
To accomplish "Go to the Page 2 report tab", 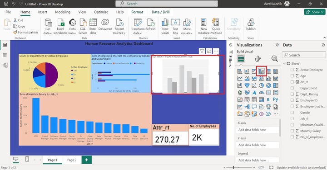I will [72, 160].
